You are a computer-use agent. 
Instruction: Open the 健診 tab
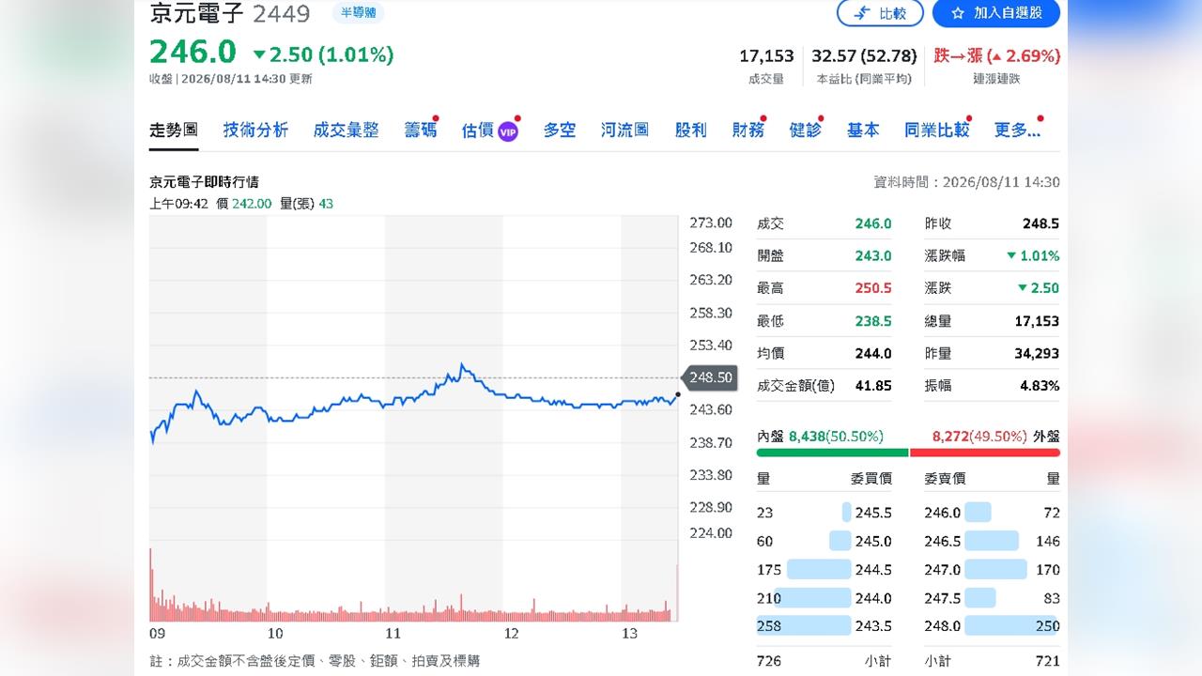pyautogui.click(x=806, y=131)
